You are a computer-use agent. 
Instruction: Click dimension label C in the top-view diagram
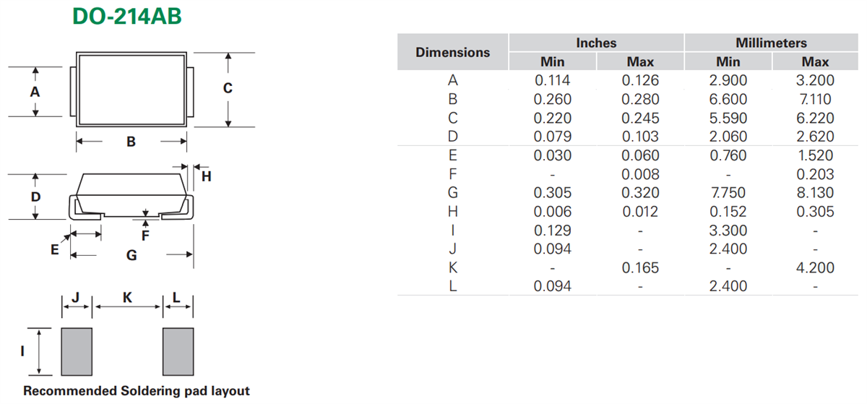[228, 89]
